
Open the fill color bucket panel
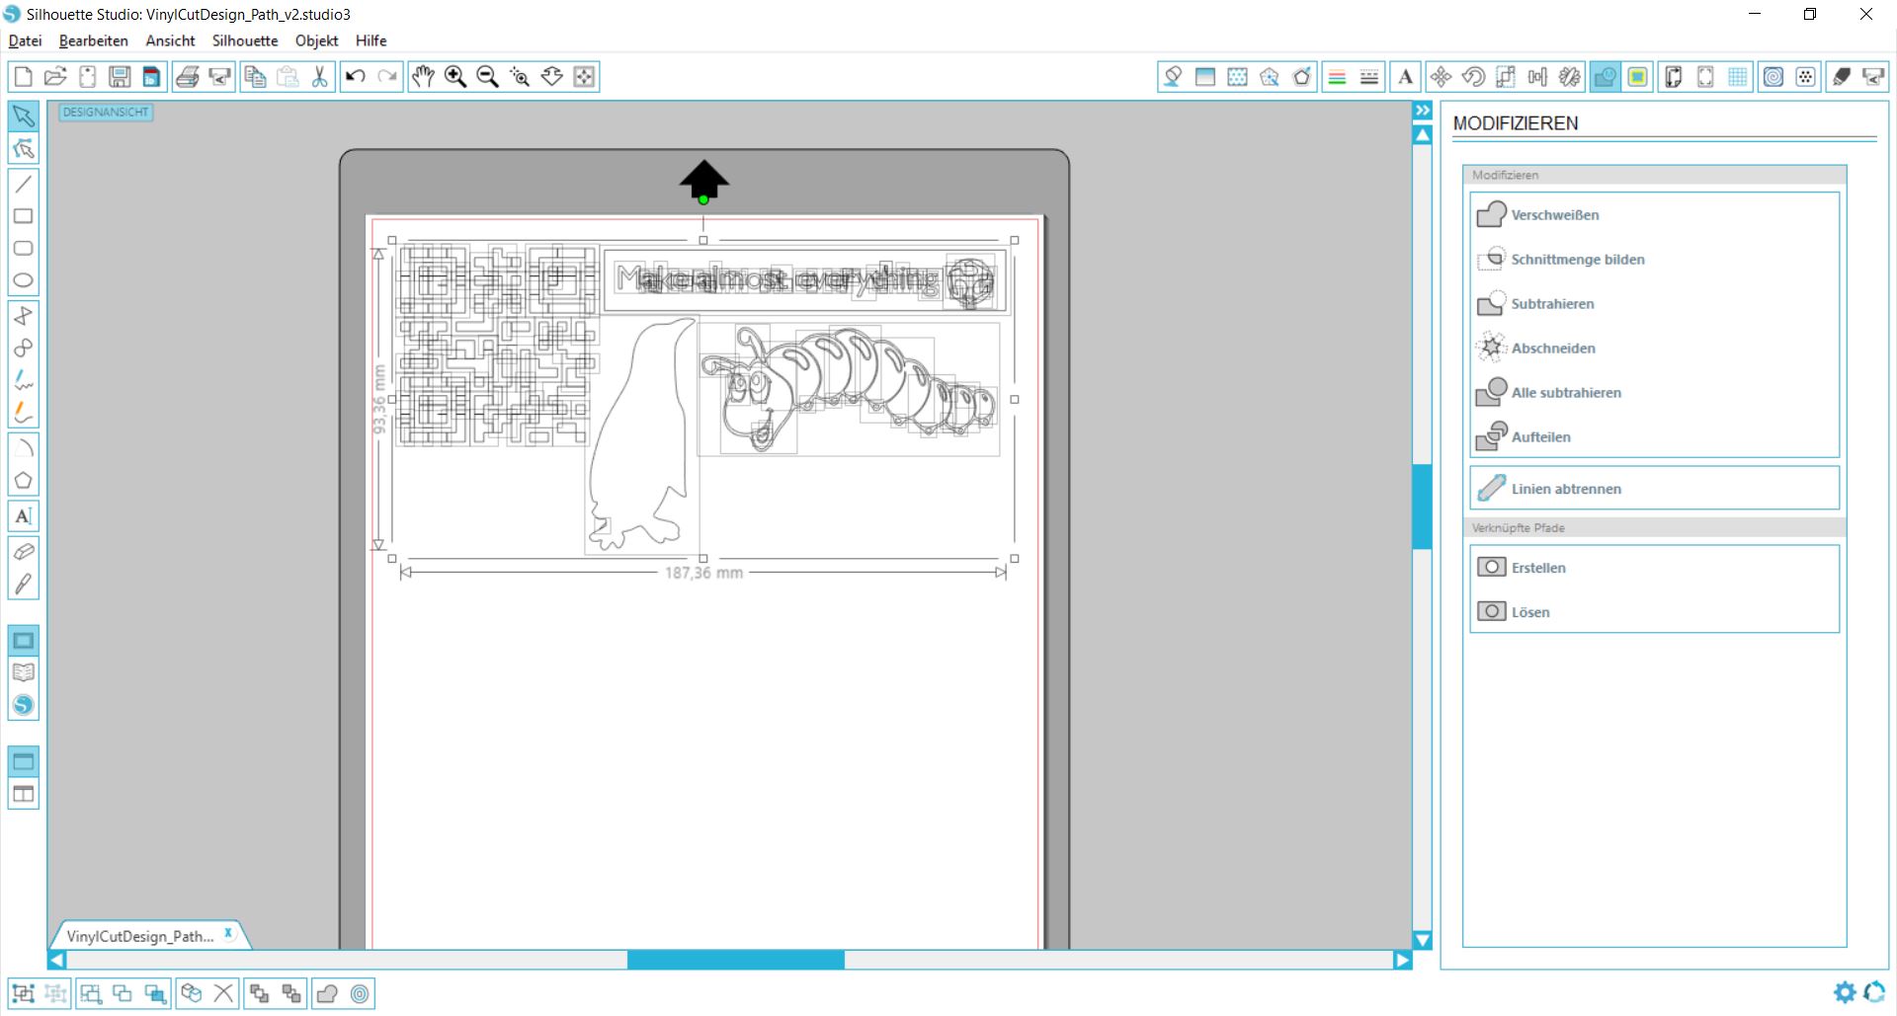(x=1173, y=77)
